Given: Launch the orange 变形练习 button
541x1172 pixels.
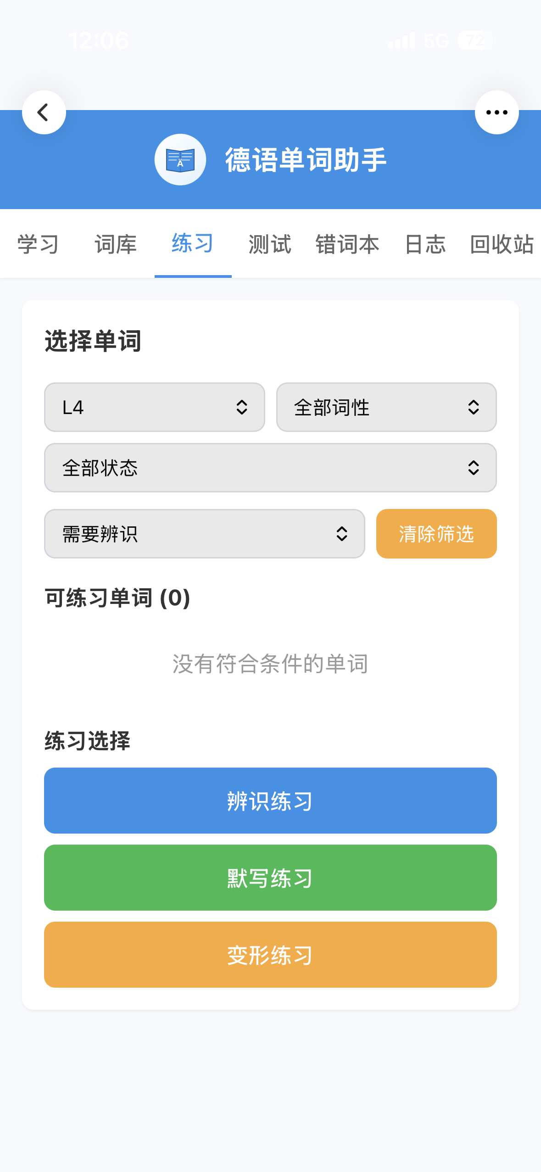Looking at the screenshot, I should click(x=270, y=955).
